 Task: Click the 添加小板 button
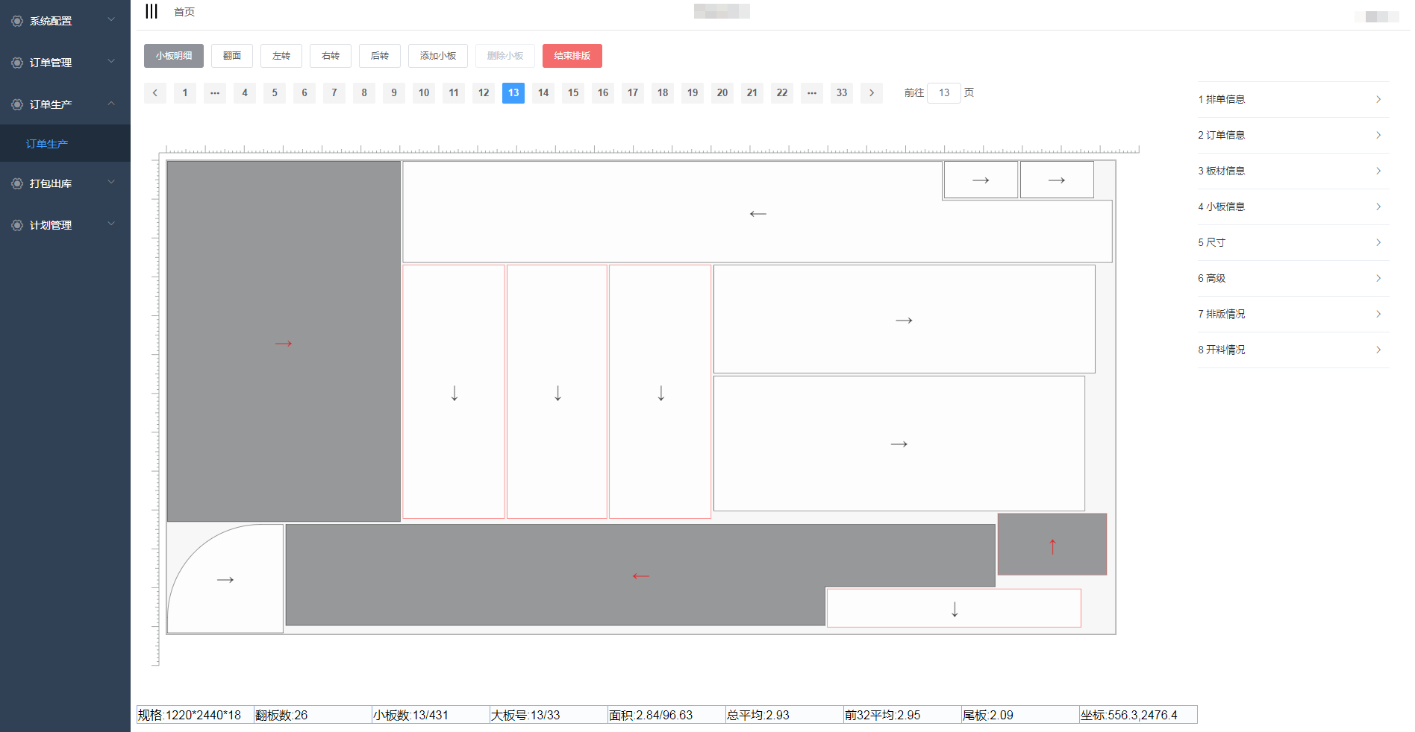[x=437, y=56]
